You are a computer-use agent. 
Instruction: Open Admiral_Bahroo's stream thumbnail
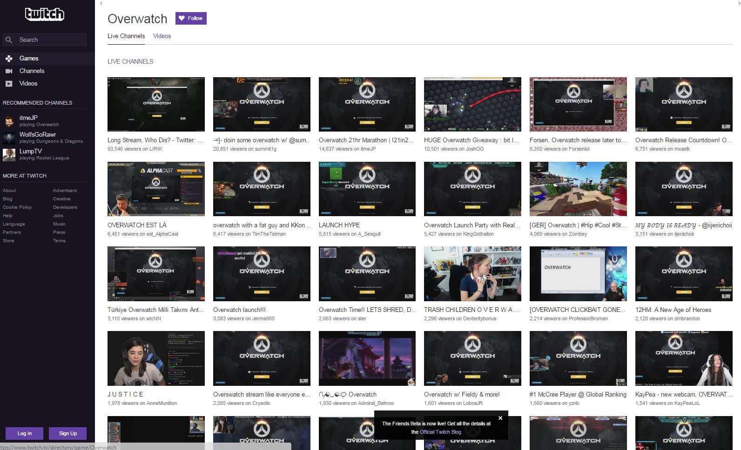pyautogui.click(x=367, y=358)
